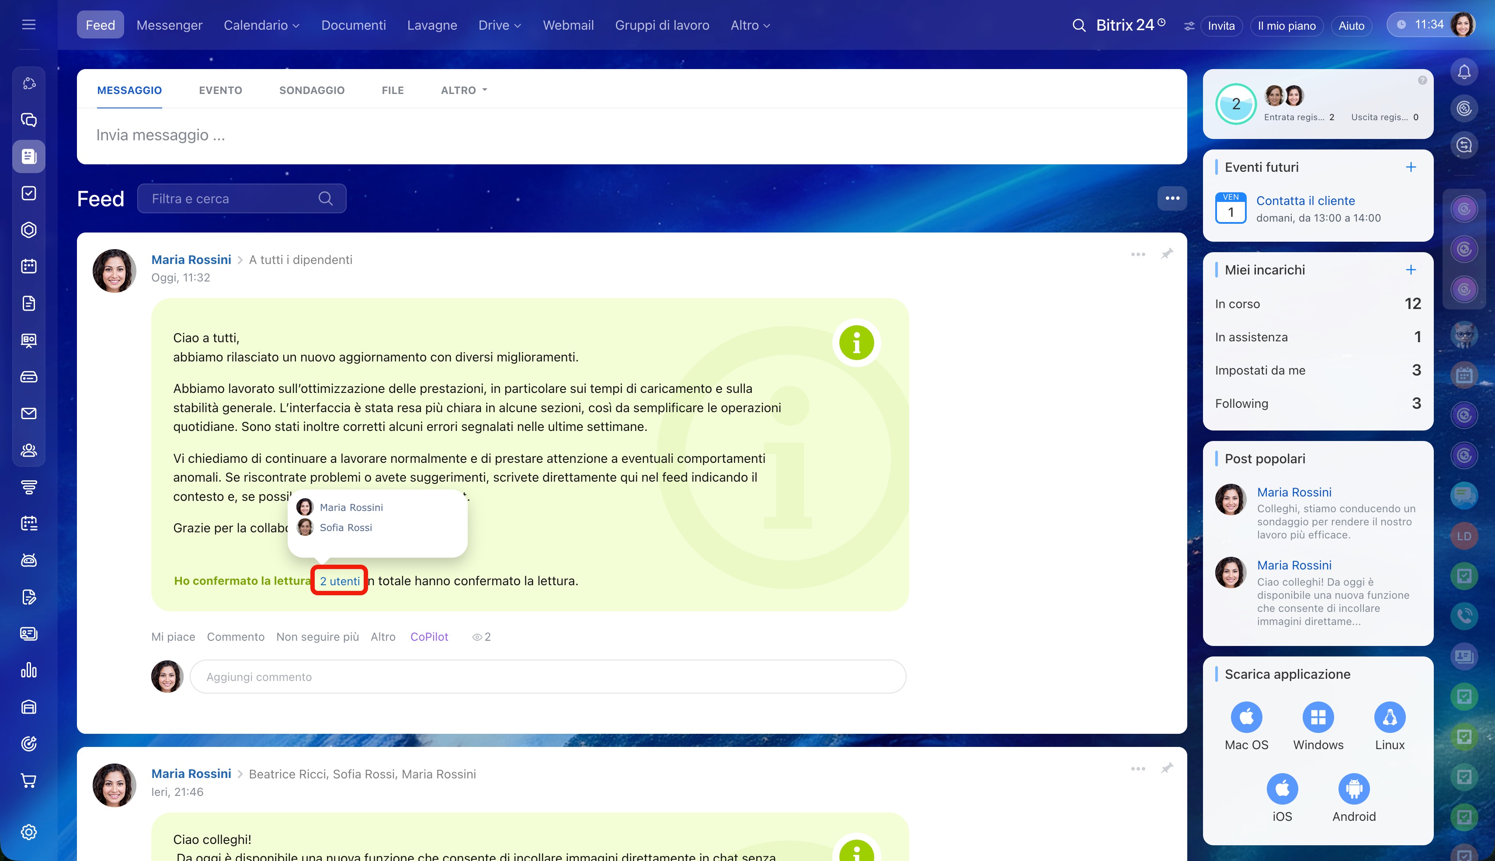The height and width of the screenshot is (861, 1495).
Task: Open the shopping cart sidebar icon
Action: point(28,781)
